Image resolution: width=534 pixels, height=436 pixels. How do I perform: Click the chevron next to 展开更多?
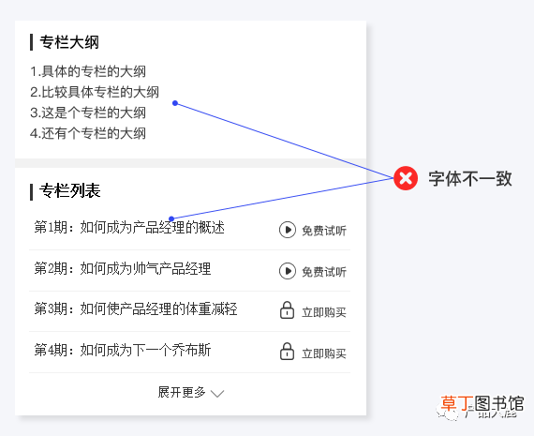217,394
